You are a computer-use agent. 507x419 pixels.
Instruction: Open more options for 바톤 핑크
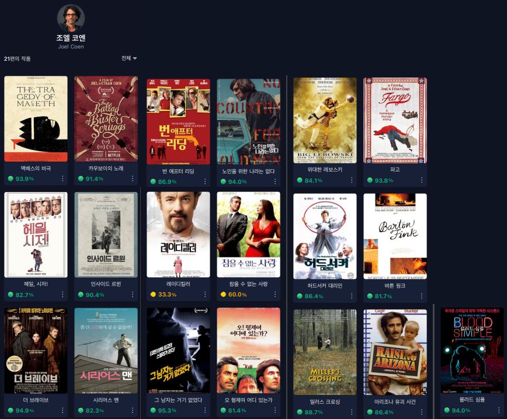pos(422,296)
